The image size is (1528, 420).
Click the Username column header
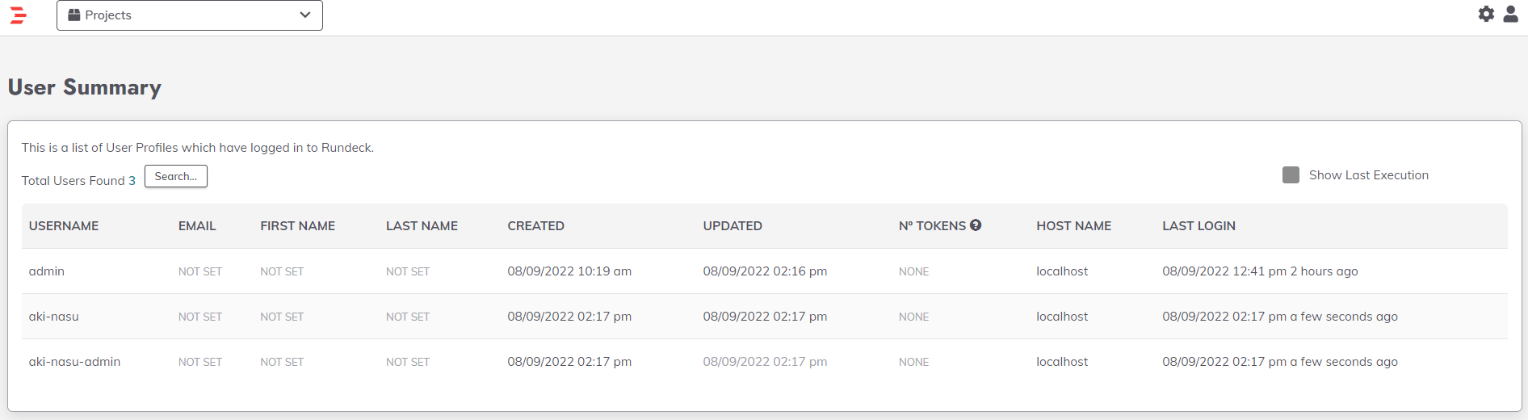tap(64, 226)
